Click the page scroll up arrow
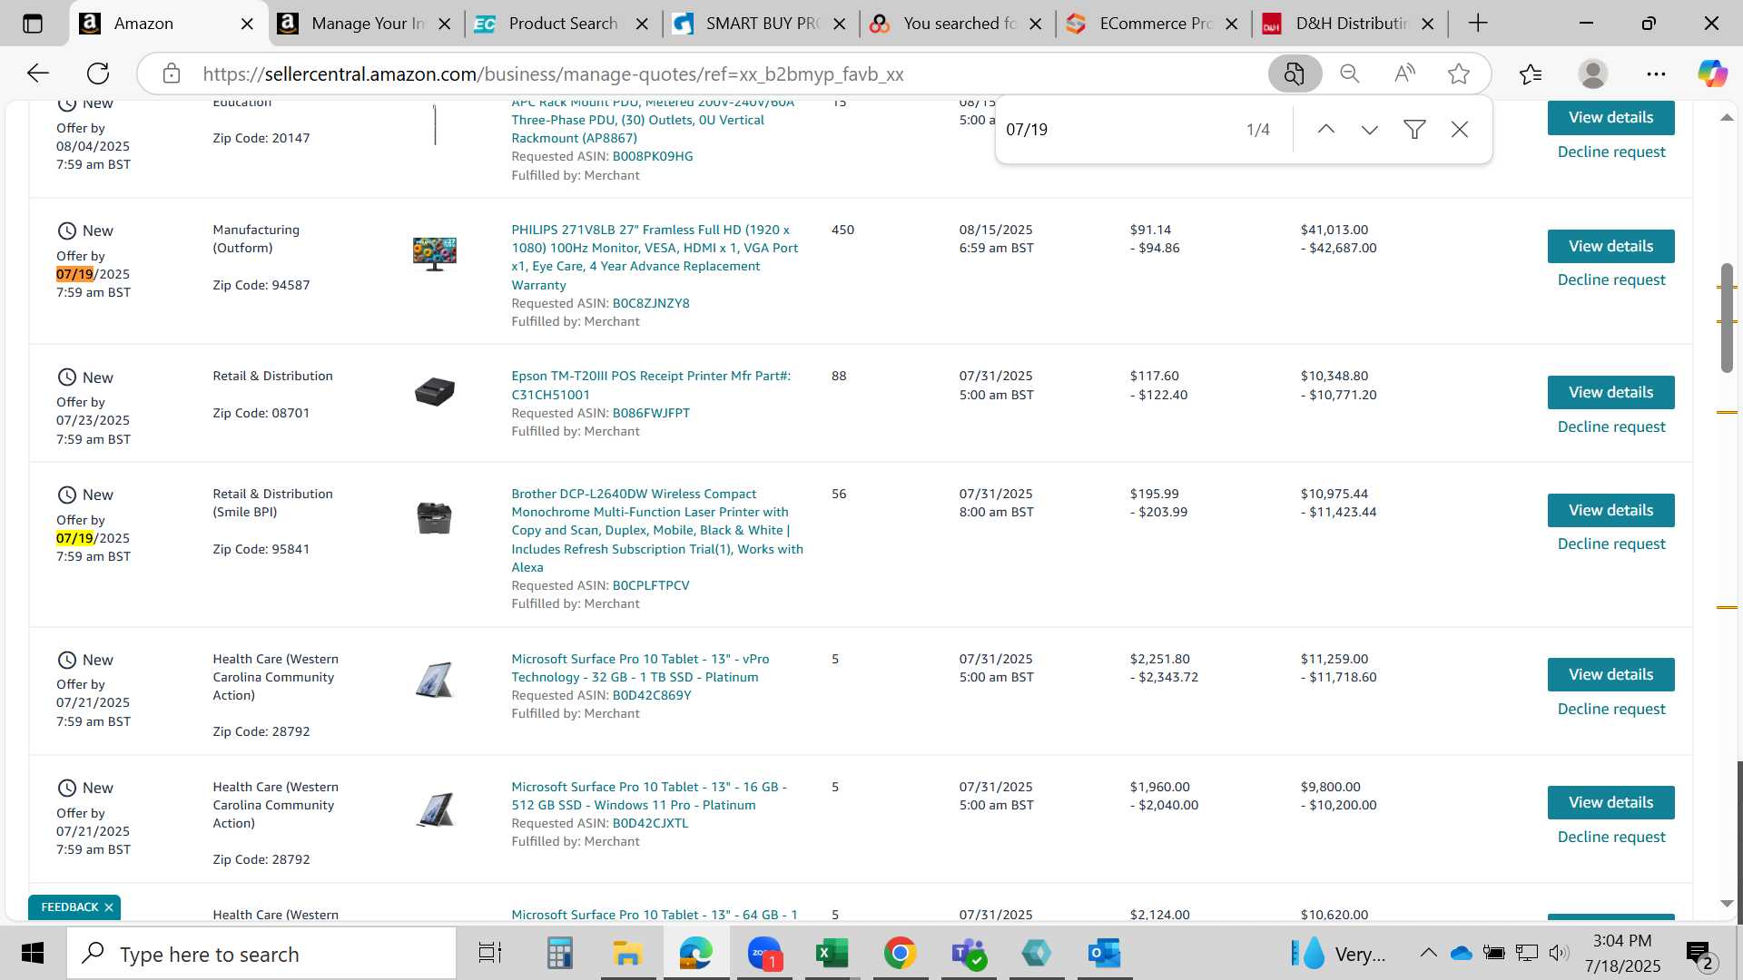Viewport: 1743px width, 980px height. (x=1727, y=118)
